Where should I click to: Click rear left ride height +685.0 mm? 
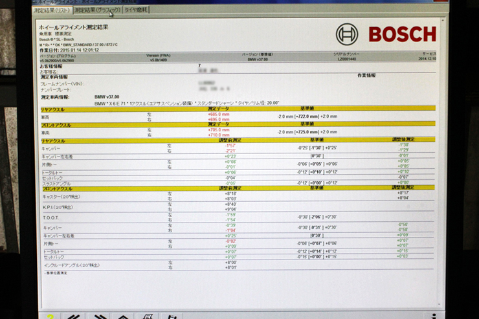click(x=218, y=115)
